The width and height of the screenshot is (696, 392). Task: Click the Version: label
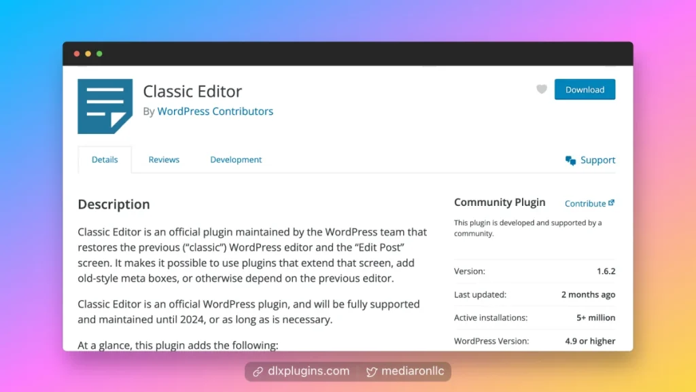pyautogui.click(x=469, y=271)
